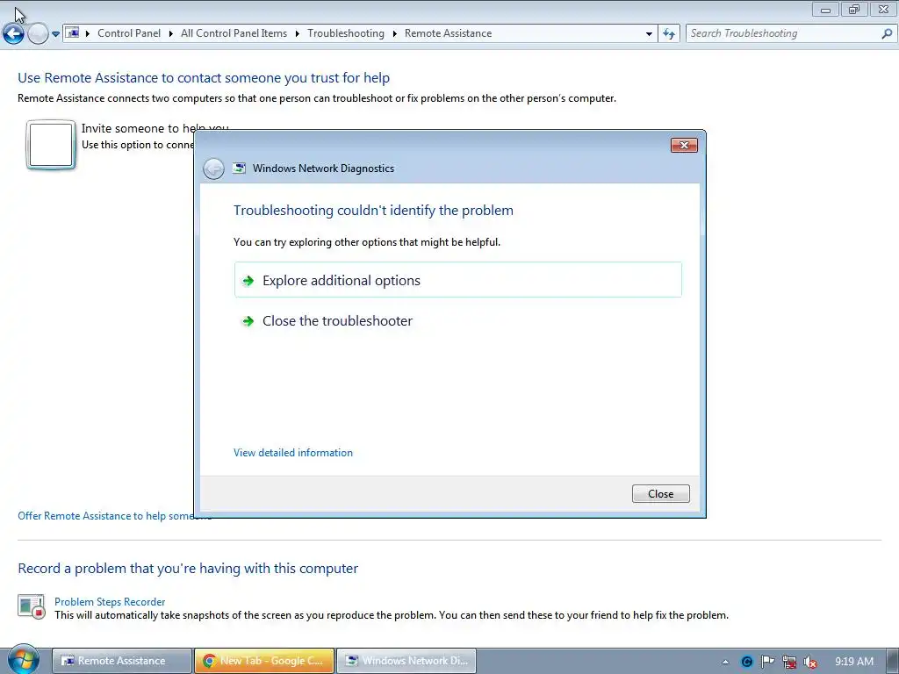Expand arrow after All Control Panel Items

(297, 34)
